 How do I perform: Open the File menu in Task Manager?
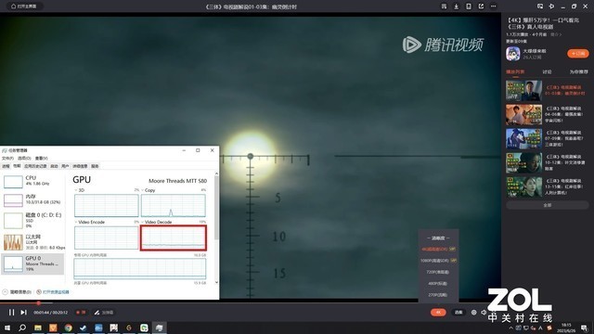coord(7,159)
